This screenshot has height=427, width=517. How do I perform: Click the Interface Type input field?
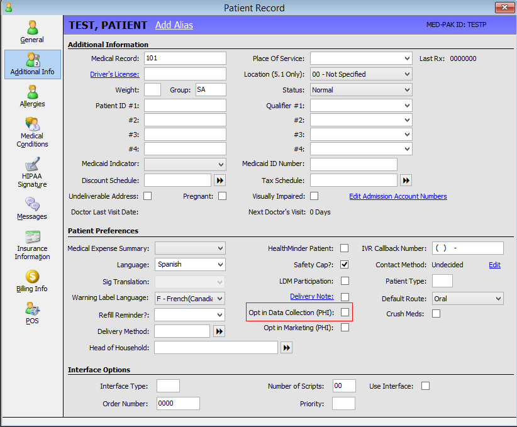[x=168, y=385]
